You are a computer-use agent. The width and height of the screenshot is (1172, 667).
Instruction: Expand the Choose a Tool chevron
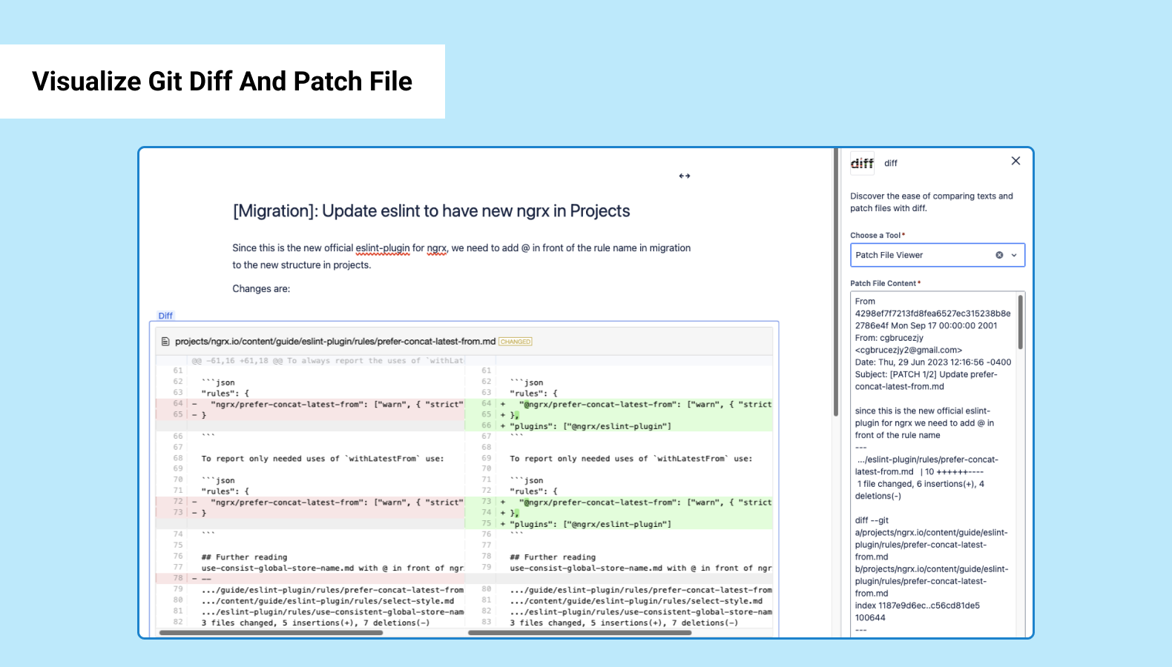click(x=1014, y=255)
